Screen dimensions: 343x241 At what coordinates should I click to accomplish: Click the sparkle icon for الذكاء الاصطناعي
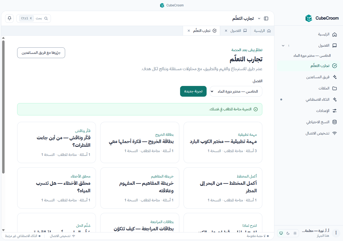pos(334,99)
